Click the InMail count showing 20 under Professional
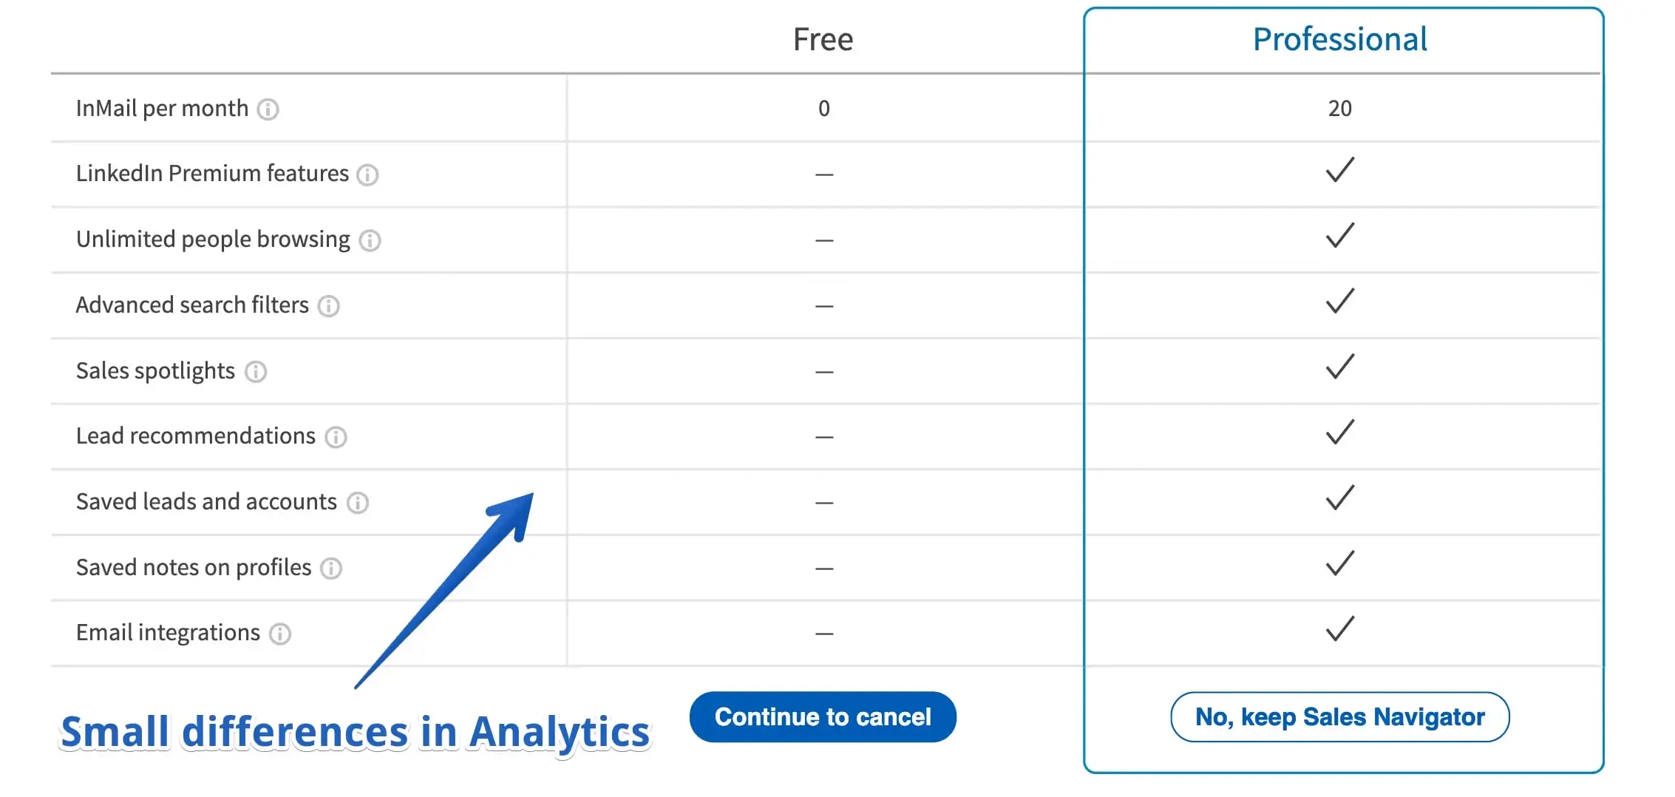The image size is (1675, 797). click(1339, 109)
